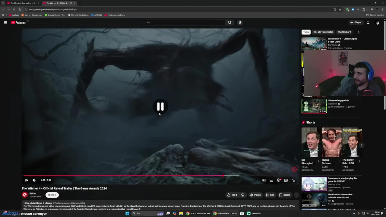
Task: Open more actions ellipsis under the video
Action: [x=296, y=195]
